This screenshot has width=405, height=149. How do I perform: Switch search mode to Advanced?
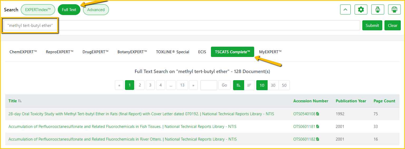pos(96,10)
